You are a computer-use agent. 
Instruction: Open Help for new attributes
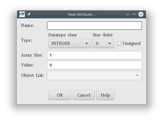coord(105,95)
